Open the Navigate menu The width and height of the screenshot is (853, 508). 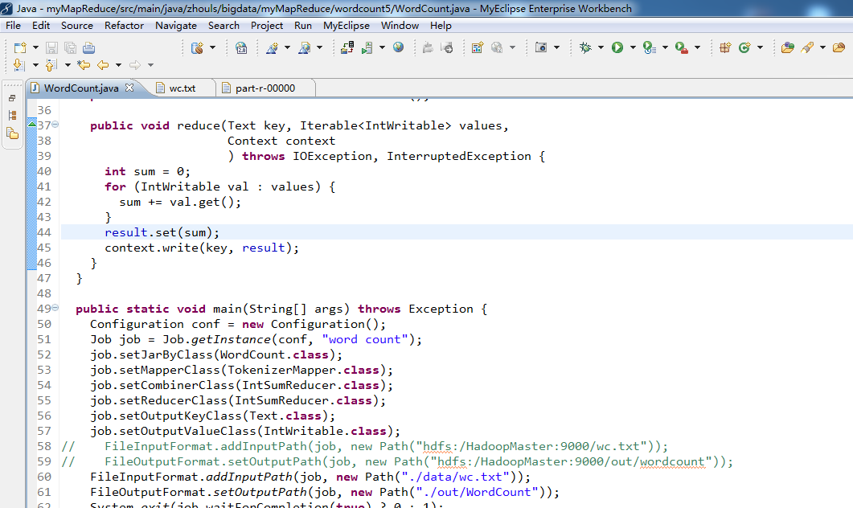(x=176, y=26)
